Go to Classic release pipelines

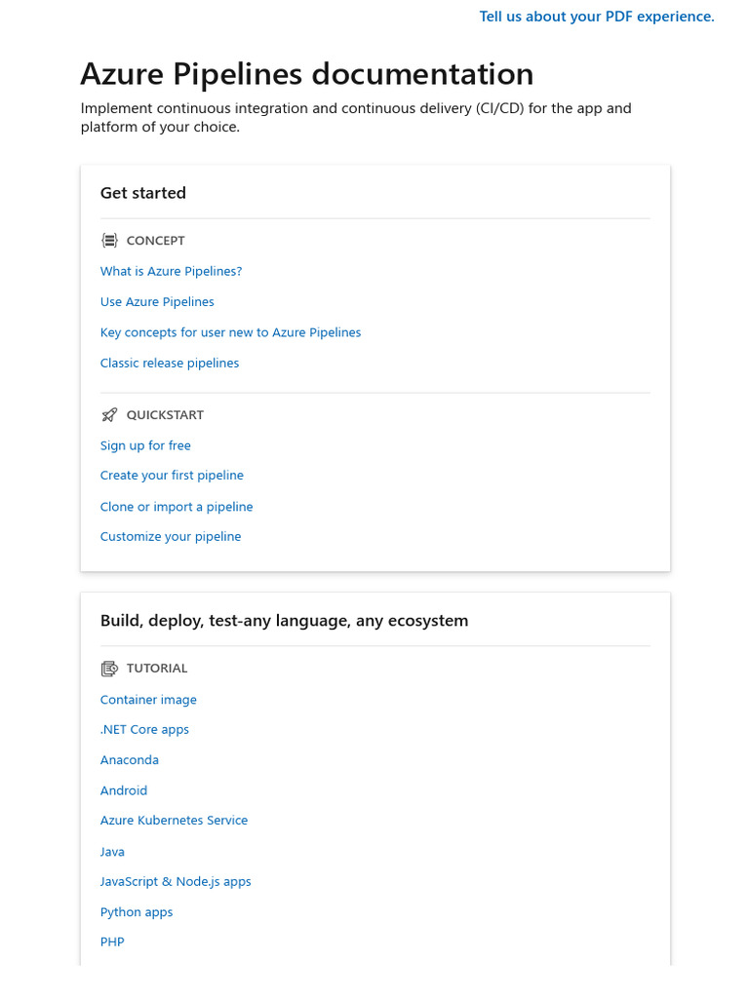pos(170,364)
